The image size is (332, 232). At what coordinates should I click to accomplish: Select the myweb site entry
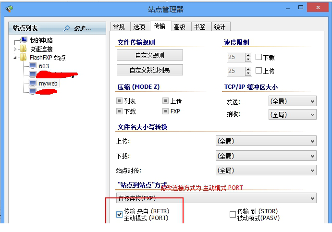coord(48,83)
